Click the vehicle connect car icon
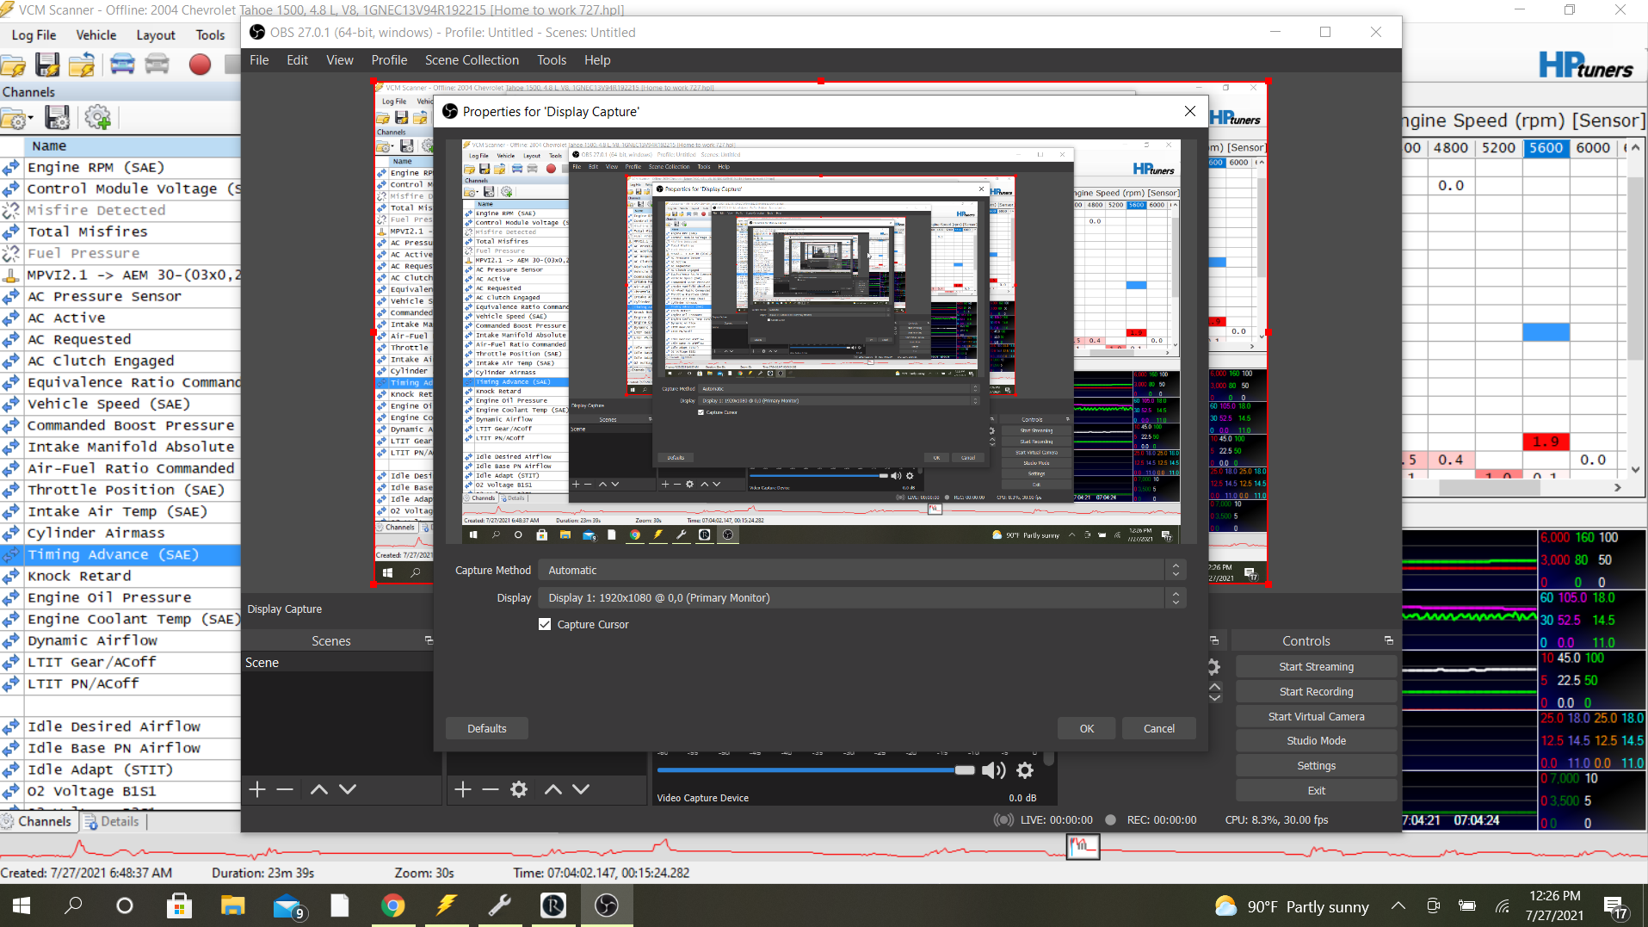This screenshot has width=1648, height=927. click(122, 65)
